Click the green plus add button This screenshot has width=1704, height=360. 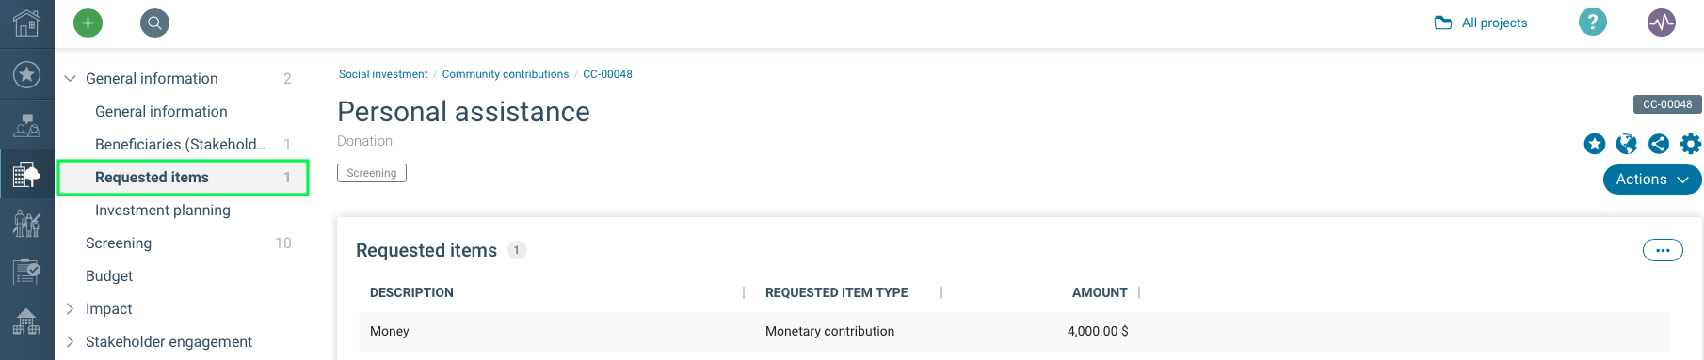(x=88, y=23)
